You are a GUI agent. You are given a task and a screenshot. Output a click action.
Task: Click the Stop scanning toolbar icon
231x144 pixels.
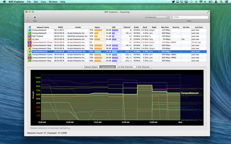tap(35, 17)
